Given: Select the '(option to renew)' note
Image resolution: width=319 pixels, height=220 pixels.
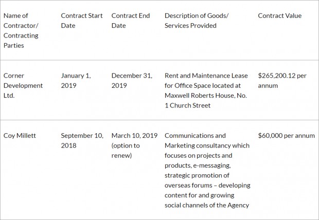Looking at the screenshot, I should tap(126, 151).
